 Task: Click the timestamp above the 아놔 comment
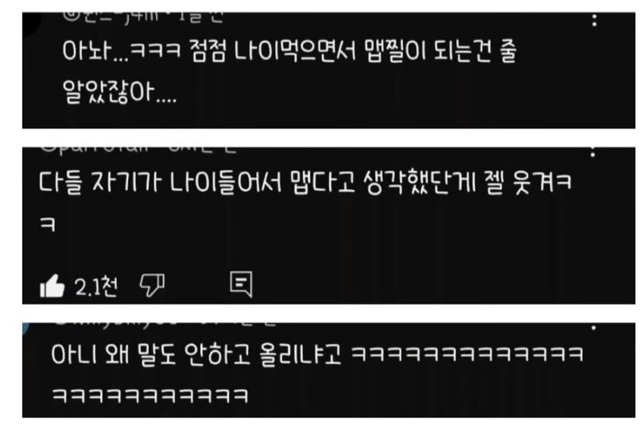202,17
